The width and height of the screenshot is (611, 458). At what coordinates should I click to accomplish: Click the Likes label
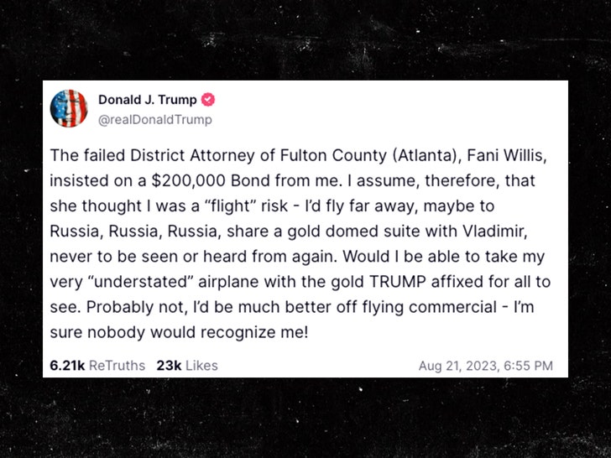coord(201,365)
